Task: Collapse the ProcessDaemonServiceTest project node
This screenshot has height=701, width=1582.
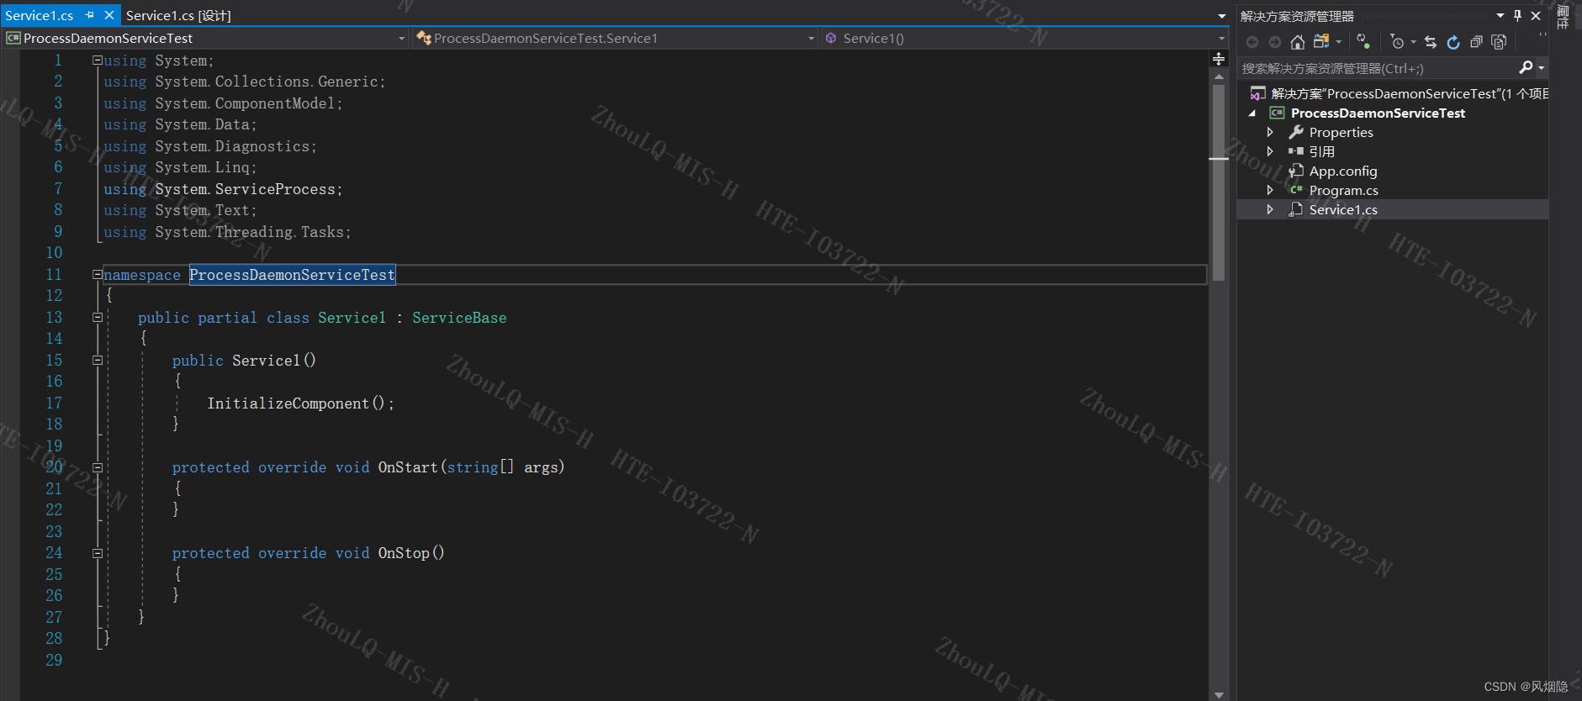Action: click(1252, 113)
